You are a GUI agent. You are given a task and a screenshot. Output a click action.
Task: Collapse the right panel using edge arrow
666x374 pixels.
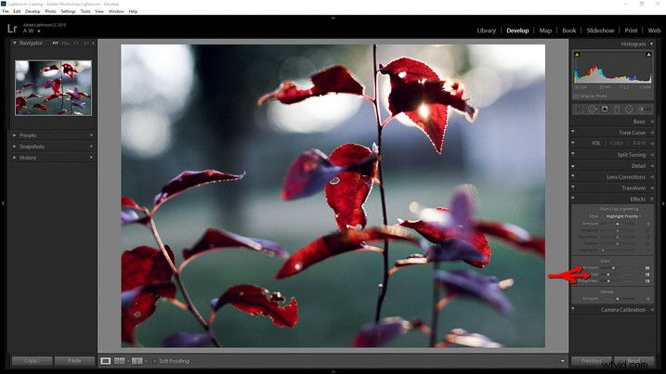[663, 204]
